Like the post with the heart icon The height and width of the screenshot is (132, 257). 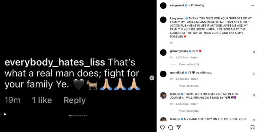(163, 127)
